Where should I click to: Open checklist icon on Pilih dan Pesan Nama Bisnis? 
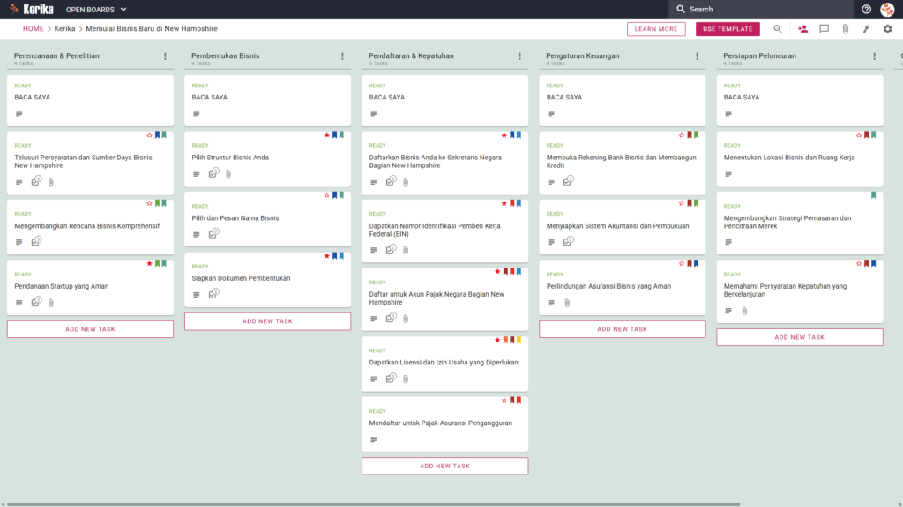213,233
